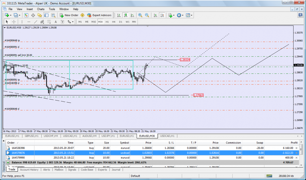Open the File menu
This screenshot has width=306, height=180.
(10, 9)
